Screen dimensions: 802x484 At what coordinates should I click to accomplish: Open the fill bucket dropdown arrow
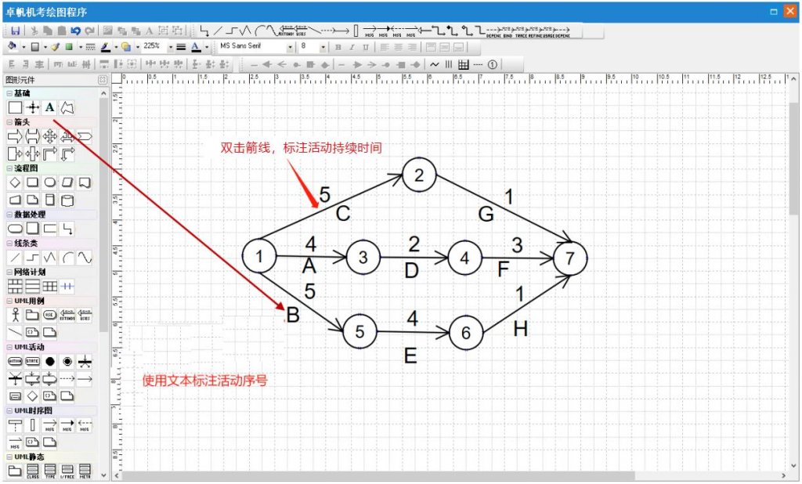click(x=23, y=47)
